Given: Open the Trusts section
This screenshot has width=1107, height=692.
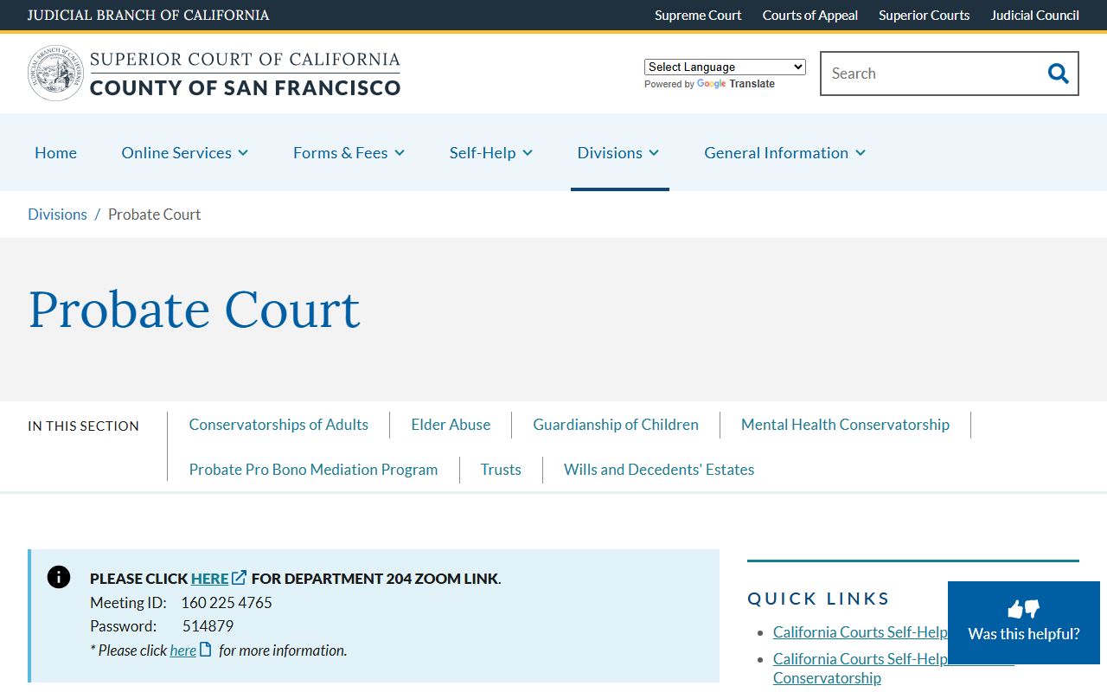Looking at the screenshot, I should [501, 470].
